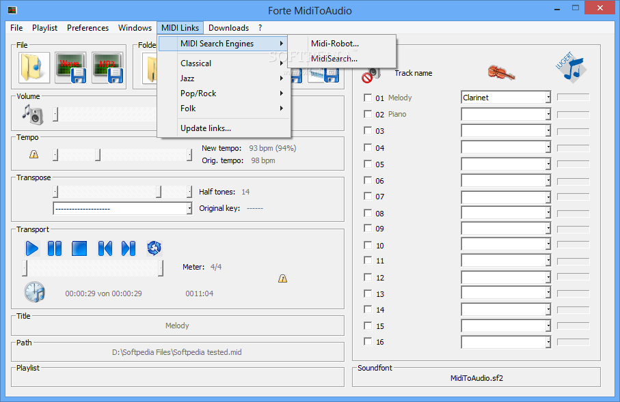Click the Tempo warning icon
Screen dimensions: 620x402
point(34,154)
